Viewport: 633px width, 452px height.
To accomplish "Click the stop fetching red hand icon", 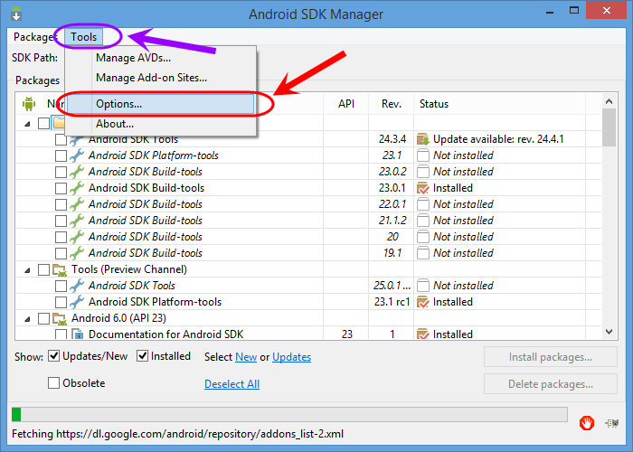I will 587,423.
